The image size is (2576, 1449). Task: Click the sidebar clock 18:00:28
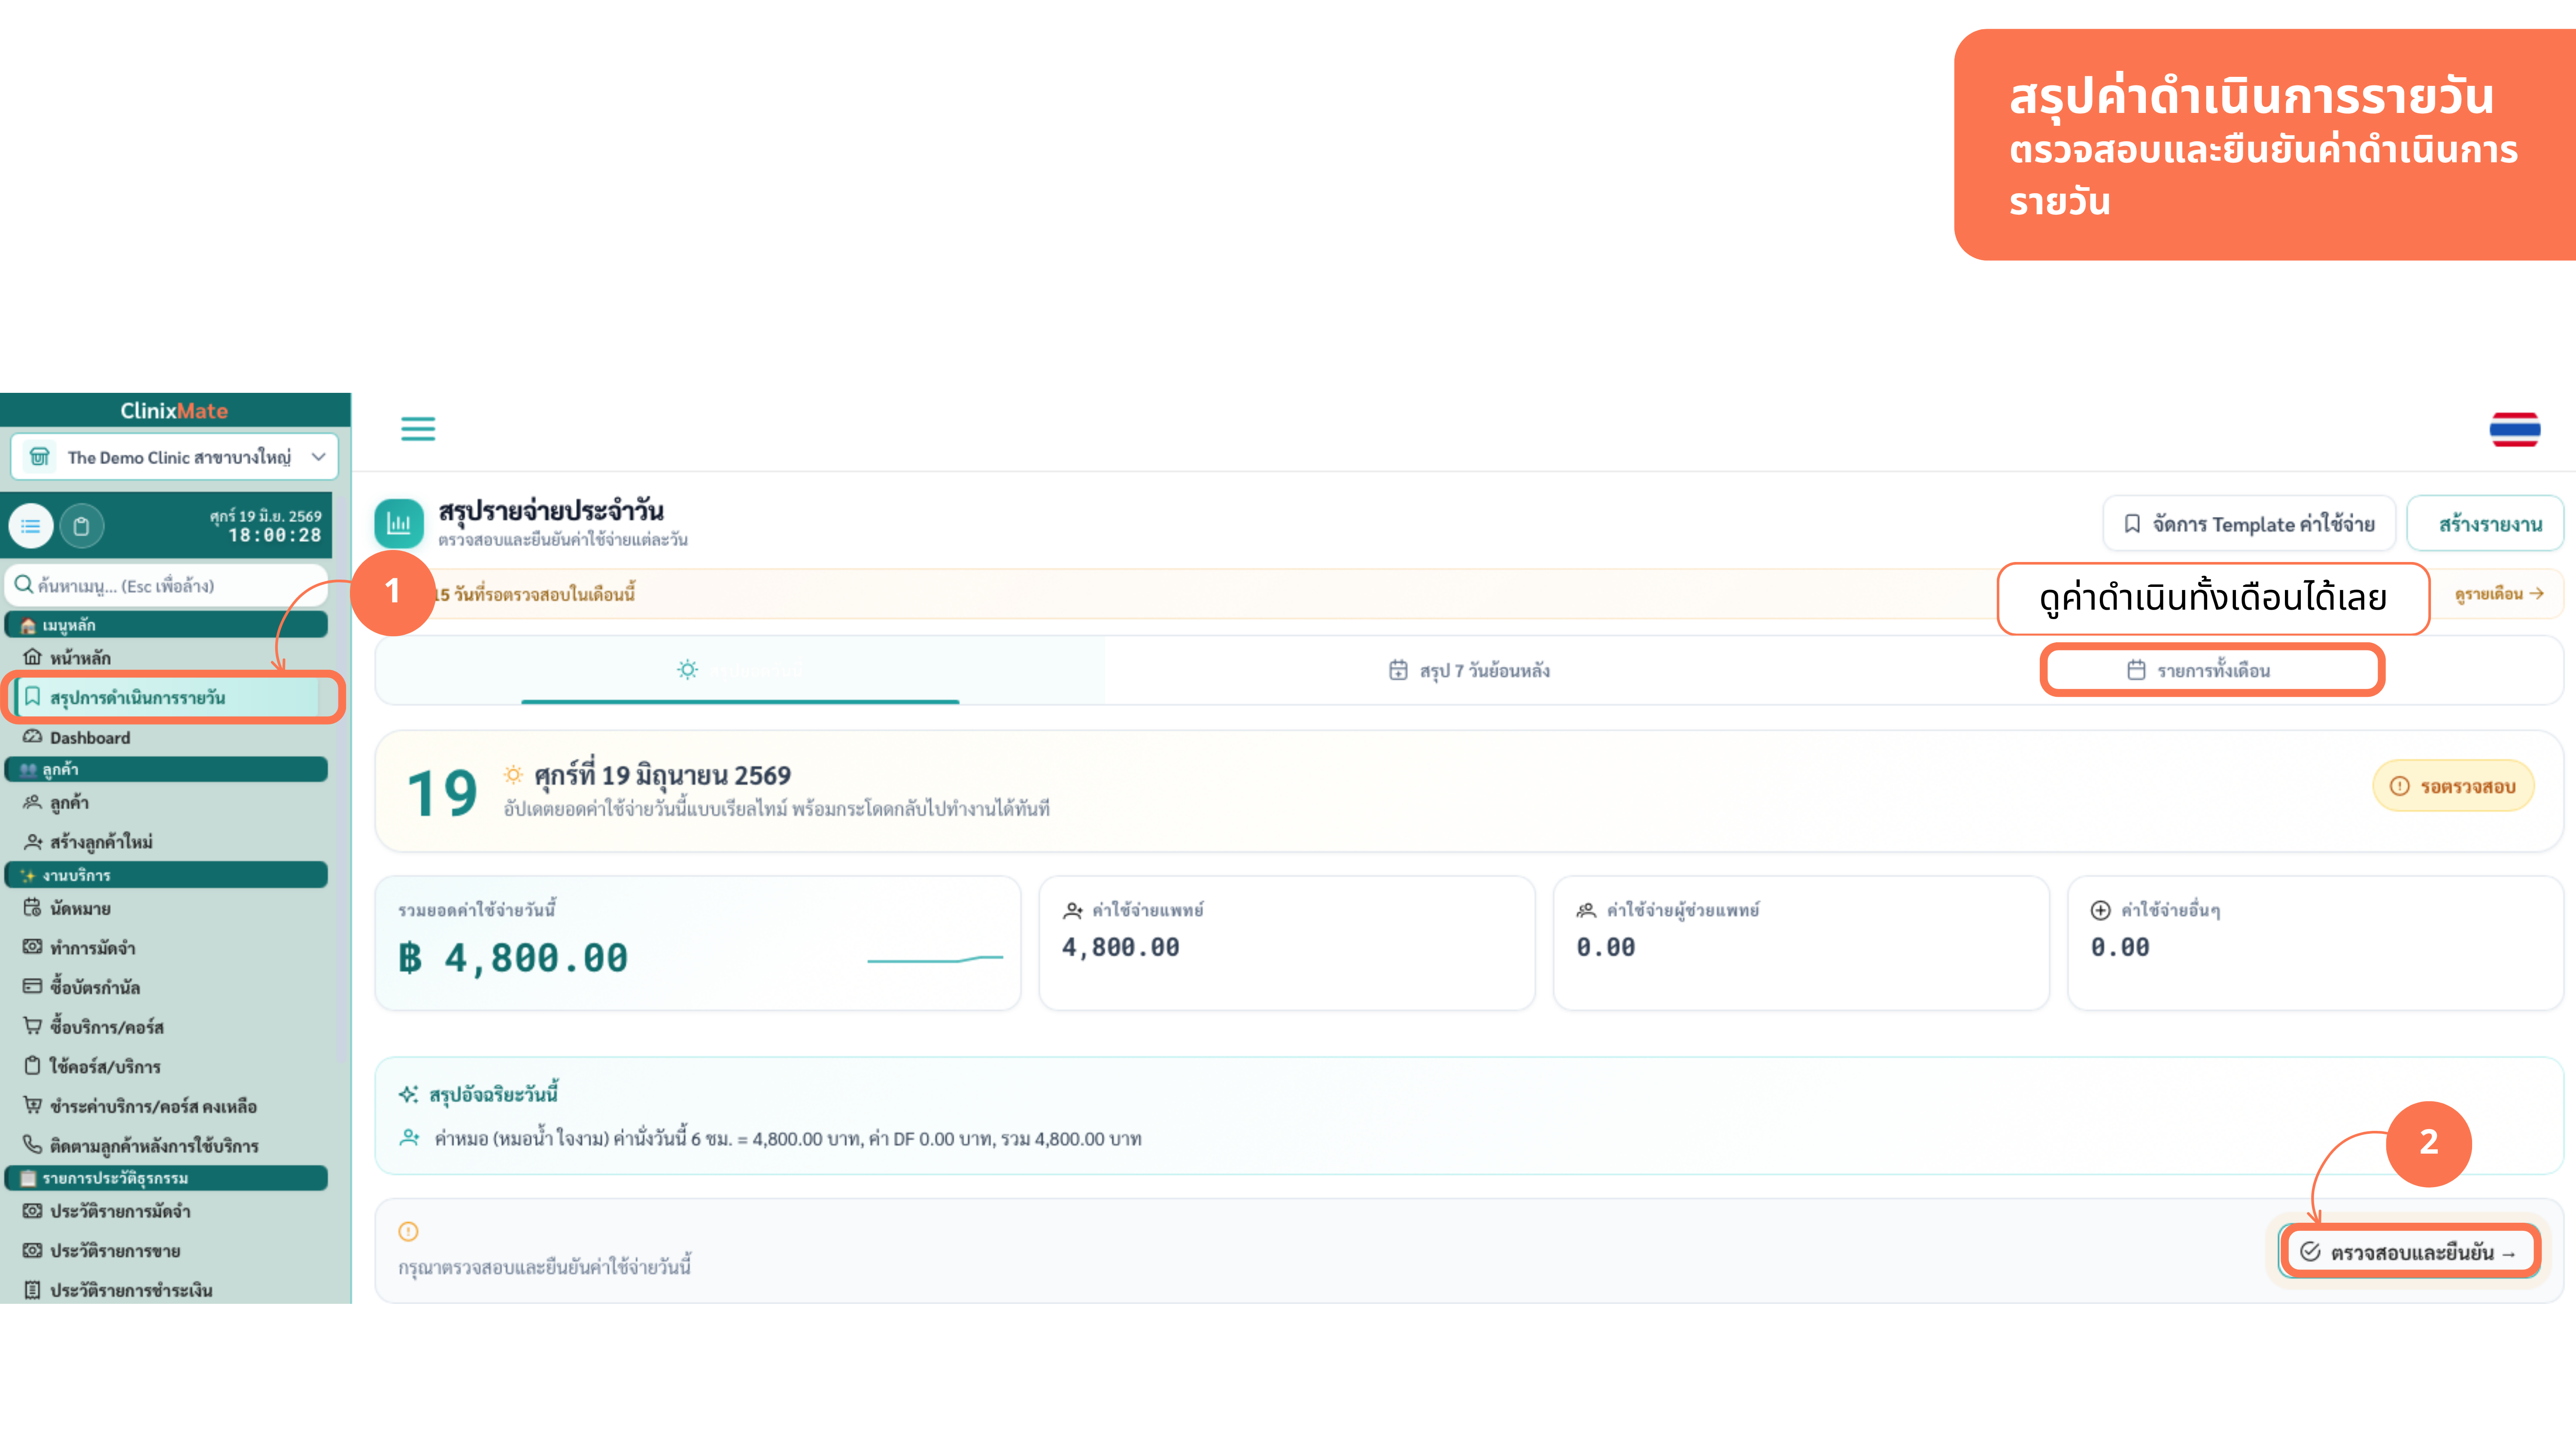(x=275, y=536)
